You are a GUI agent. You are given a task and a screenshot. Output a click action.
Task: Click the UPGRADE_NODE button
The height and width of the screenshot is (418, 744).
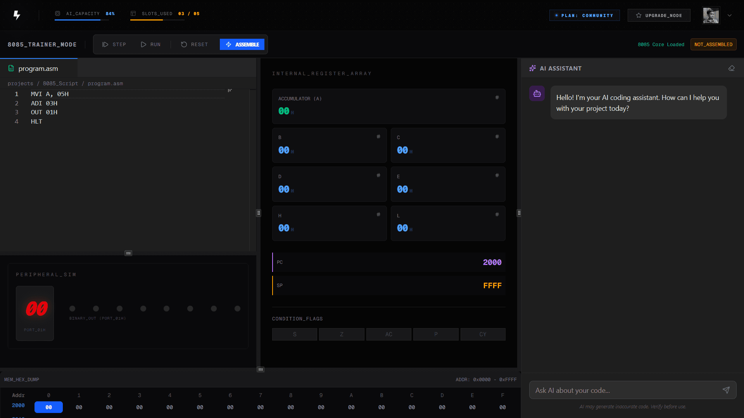tap(659, 15)
